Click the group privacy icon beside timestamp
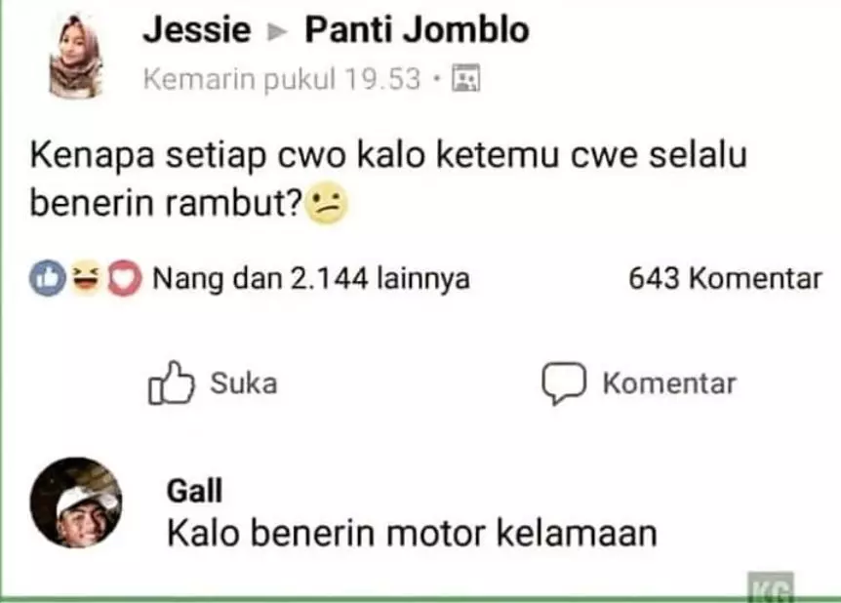The image size is (841, 603). point(465,78)
